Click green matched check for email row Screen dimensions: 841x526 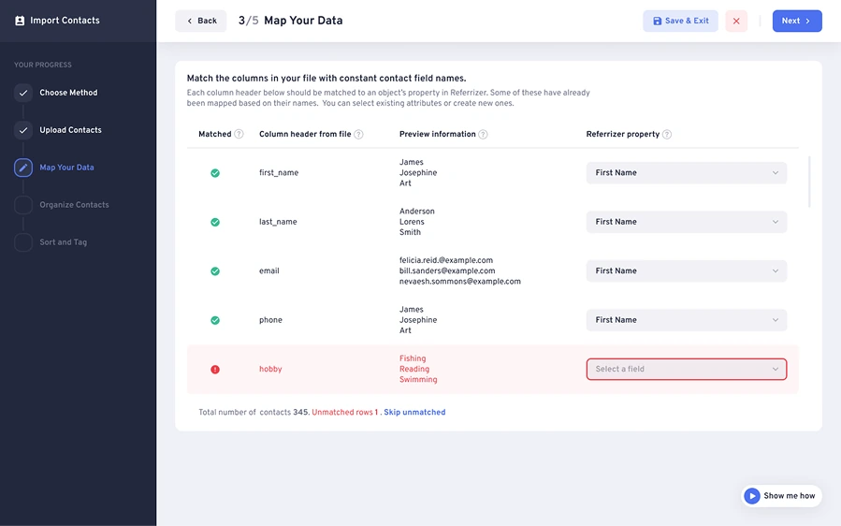215,271
